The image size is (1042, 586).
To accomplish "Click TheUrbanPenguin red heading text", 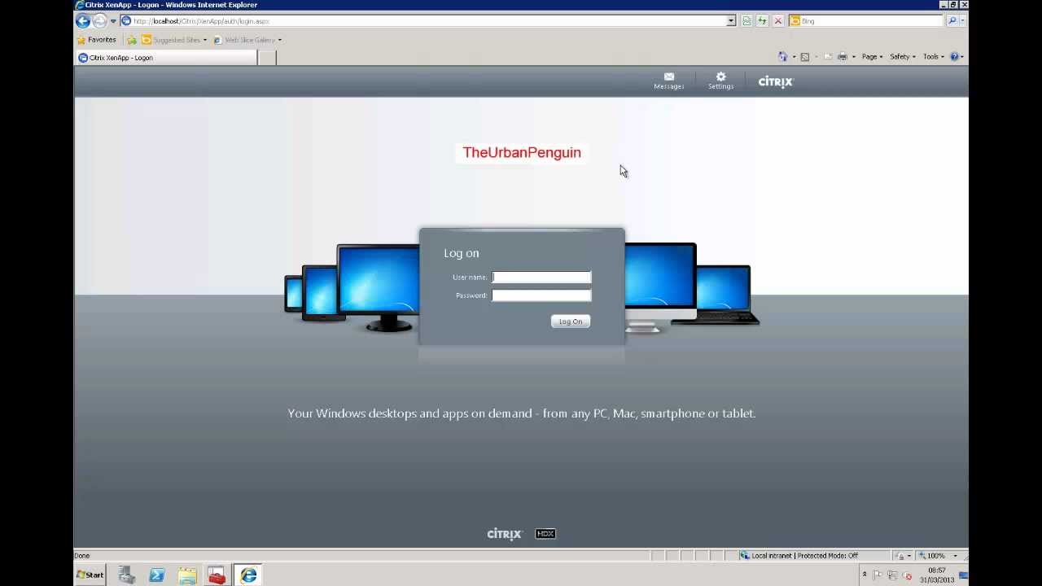I will point(522,152).
